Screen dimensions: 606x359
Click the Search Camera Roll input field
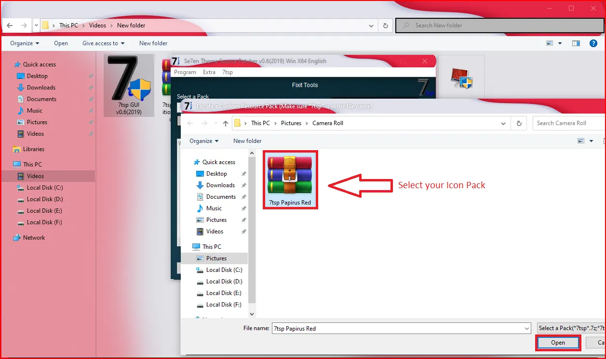point(569,123)
